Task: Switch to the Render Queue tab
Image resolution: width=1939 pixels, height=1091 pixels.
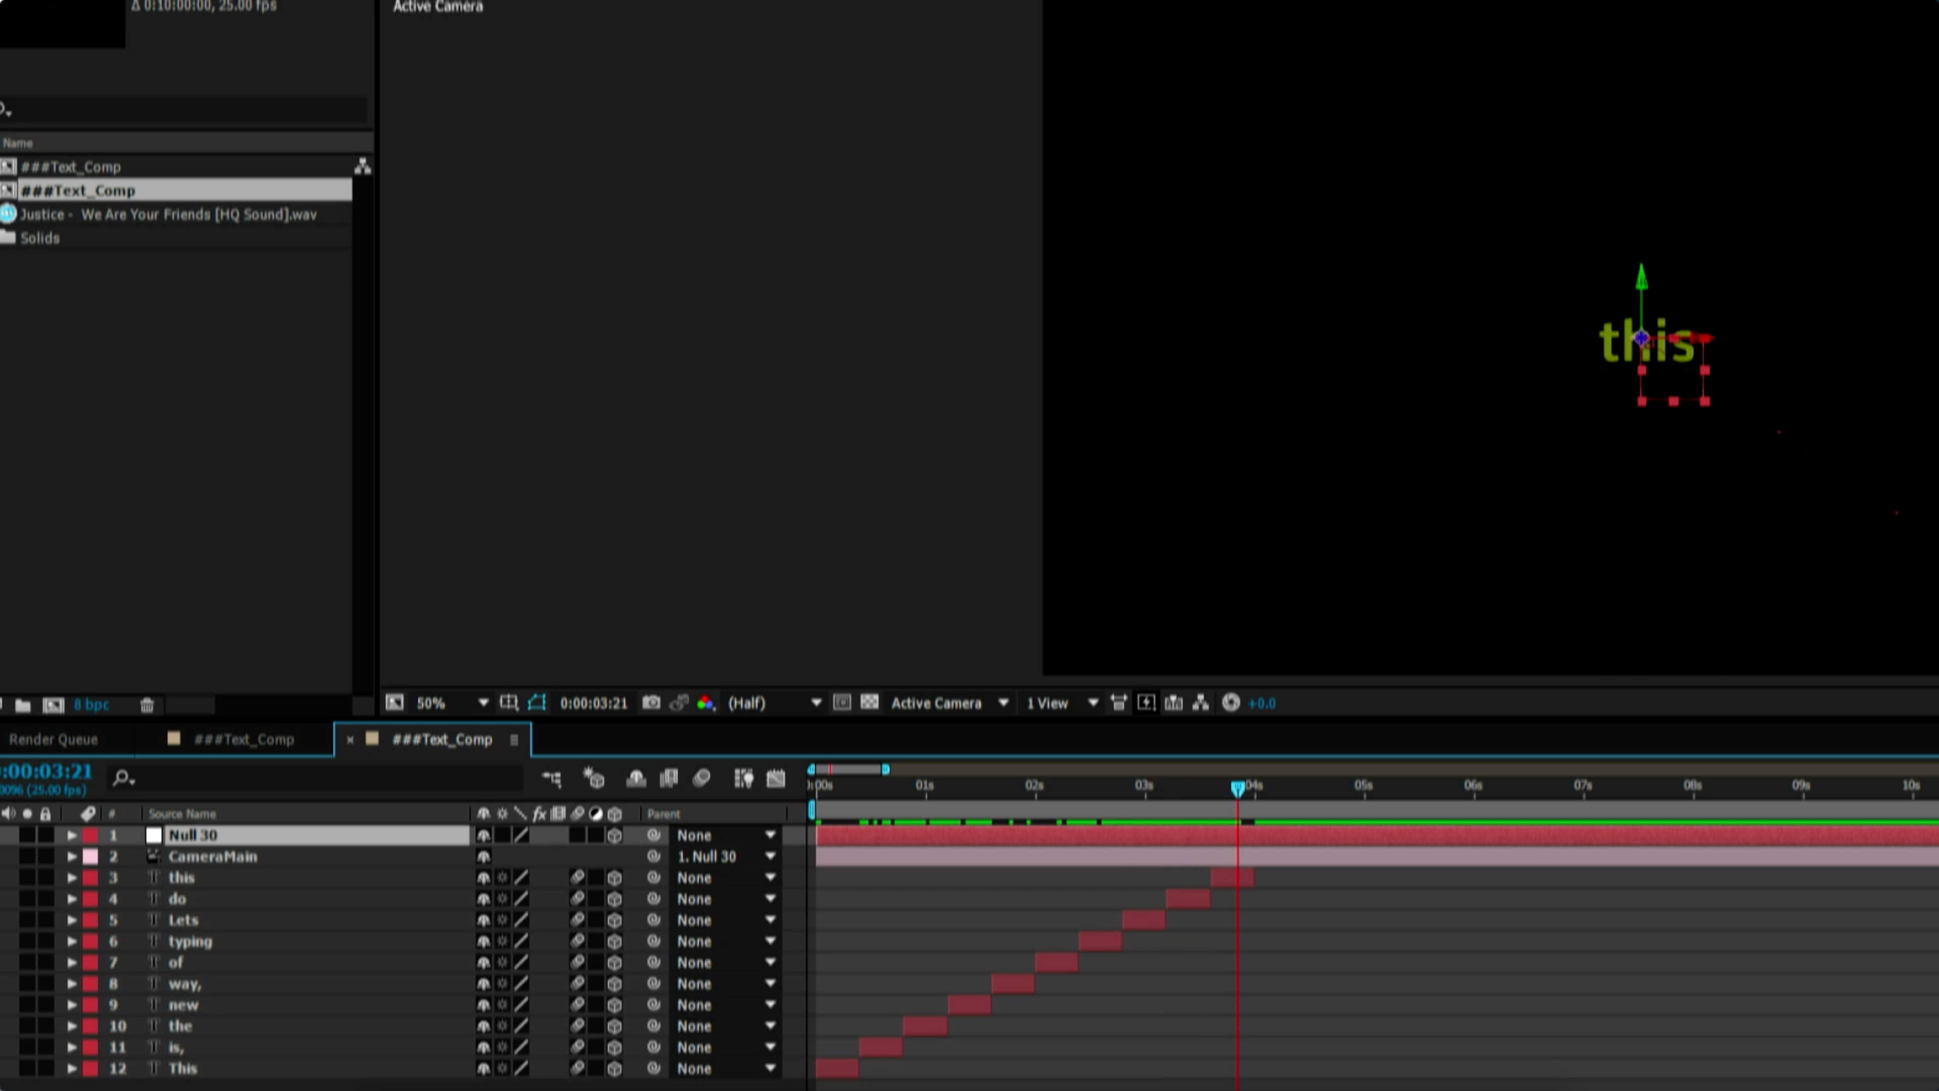Action: [54, 739]
